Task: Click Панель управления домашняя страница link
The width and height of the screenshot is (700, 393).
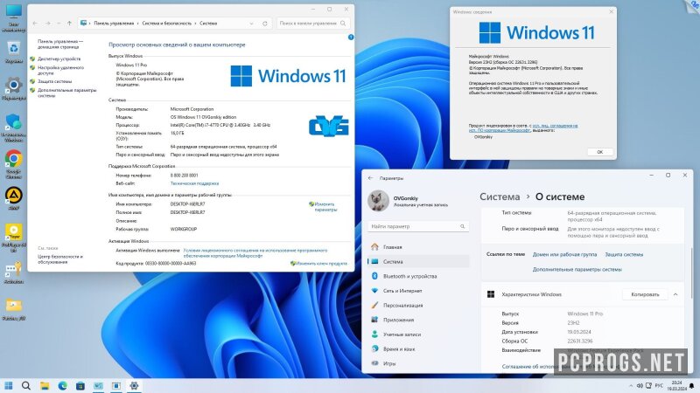Action: pos(60,45)
